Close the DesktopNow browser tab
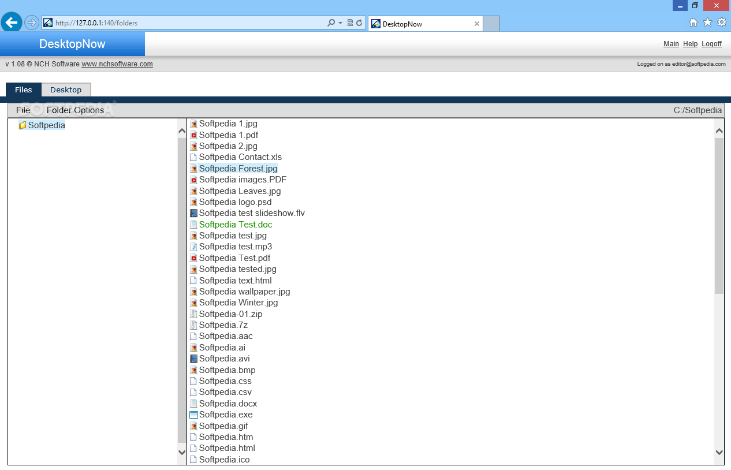This screenshot has width=731, height=470. point(477,24)
